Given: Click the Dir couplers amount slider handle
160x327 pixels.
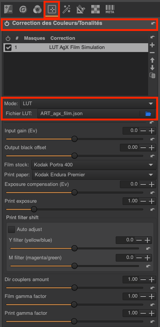Looking at the screenshot, I should coord(74,288).
